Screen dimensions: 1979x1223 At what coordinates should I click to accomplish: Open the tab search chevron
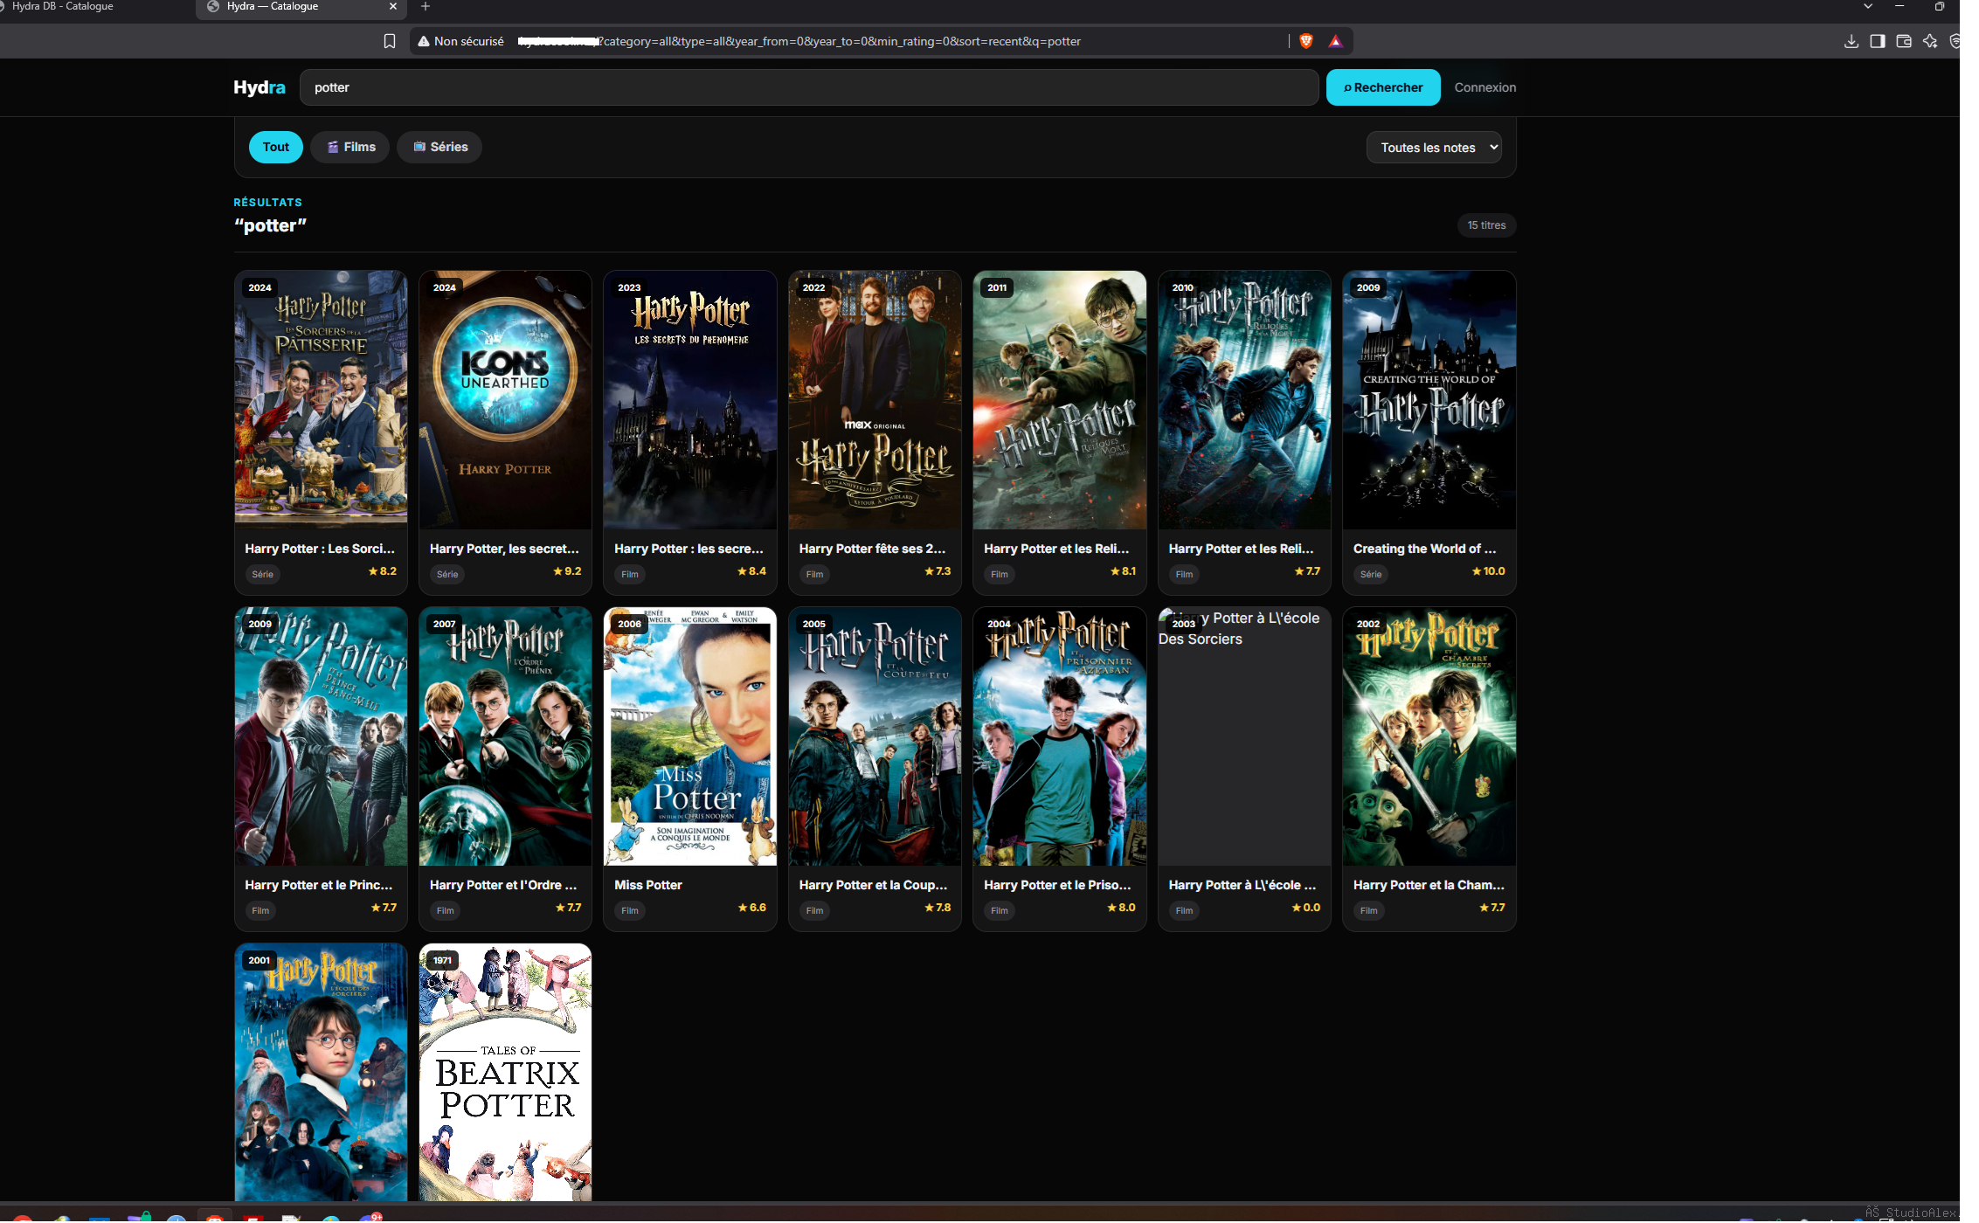point(1868,6)
